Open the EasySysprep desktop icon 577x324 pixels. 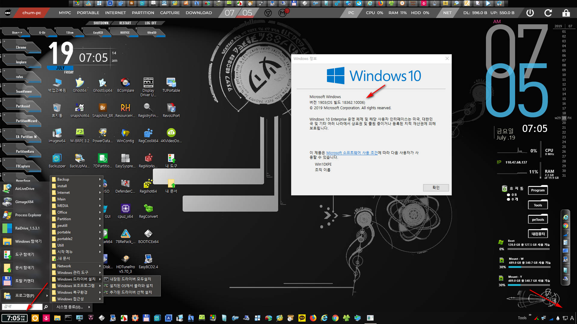(x=125, y=161)
